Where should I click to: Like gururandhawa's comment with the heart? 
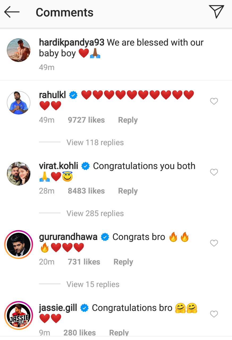pyautogui.click(x=214, y=243)
